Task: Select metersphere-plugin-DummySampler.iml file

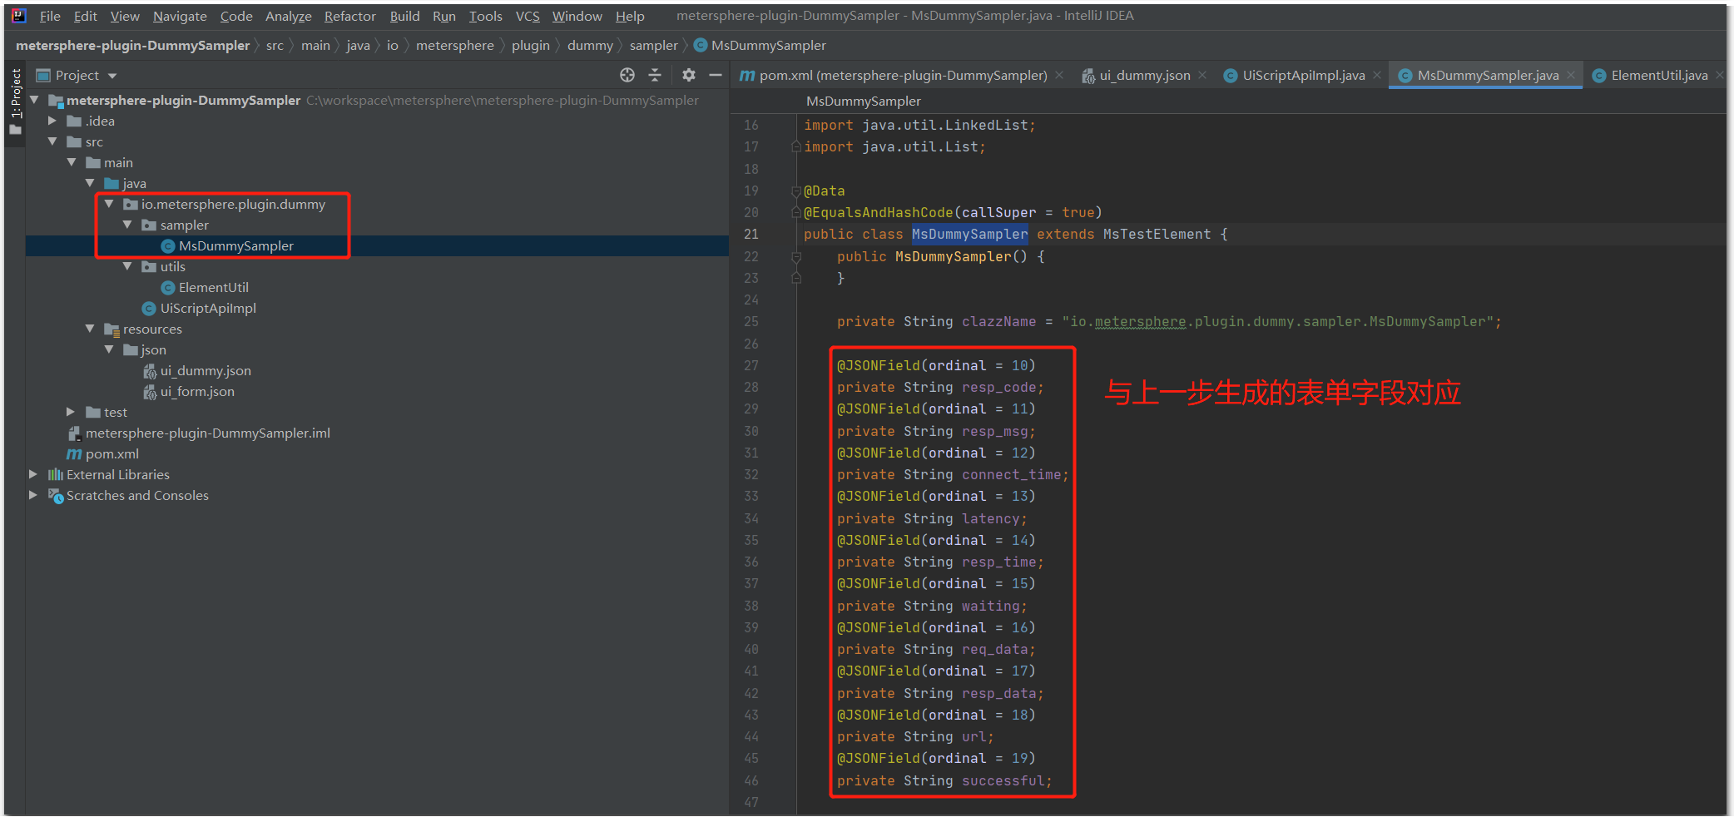Action: click(208, 433)
